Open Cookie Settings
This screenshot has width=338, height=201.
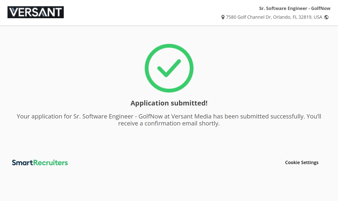pyautogui.click(x=302, y=163)
